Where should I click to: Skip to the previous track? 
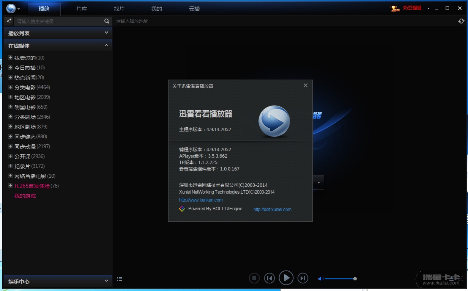pyautogui.click(x=269, y=278)
